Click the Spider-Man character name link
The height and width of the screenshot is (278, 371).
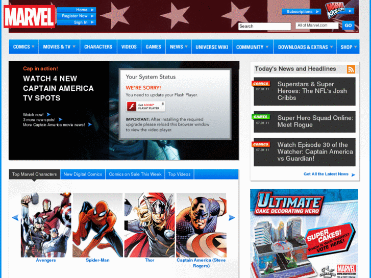(x=97, y=260)
